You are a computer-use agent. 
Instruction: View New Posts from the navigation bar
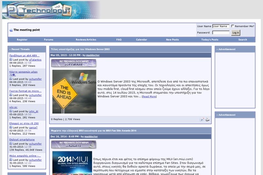172,40
